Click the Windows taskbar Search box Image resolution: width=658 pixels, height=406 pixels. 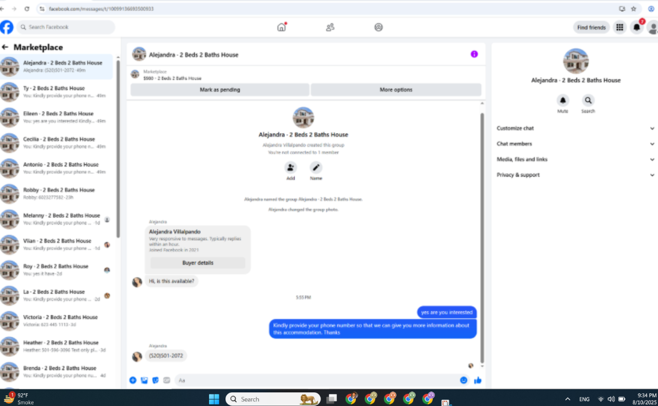[273, 399]
